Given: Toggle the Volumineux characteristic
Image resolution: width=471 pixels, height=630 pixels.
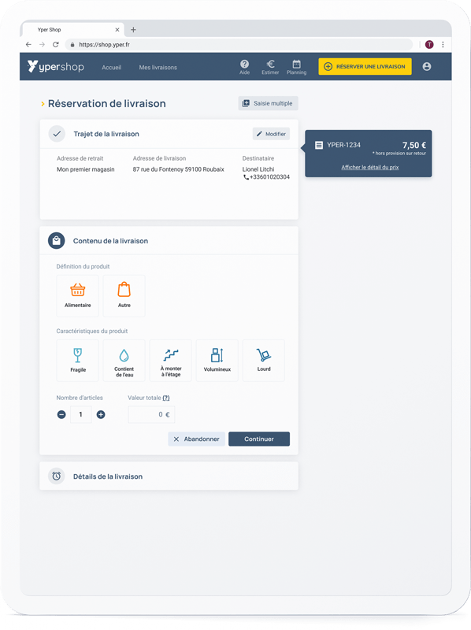Looking at the screenshot, I should (x=217, y=361).
